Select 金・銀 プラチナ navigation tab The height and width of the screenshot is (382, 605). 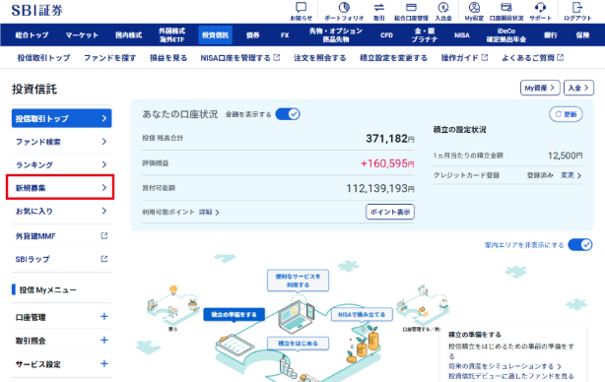425,35
